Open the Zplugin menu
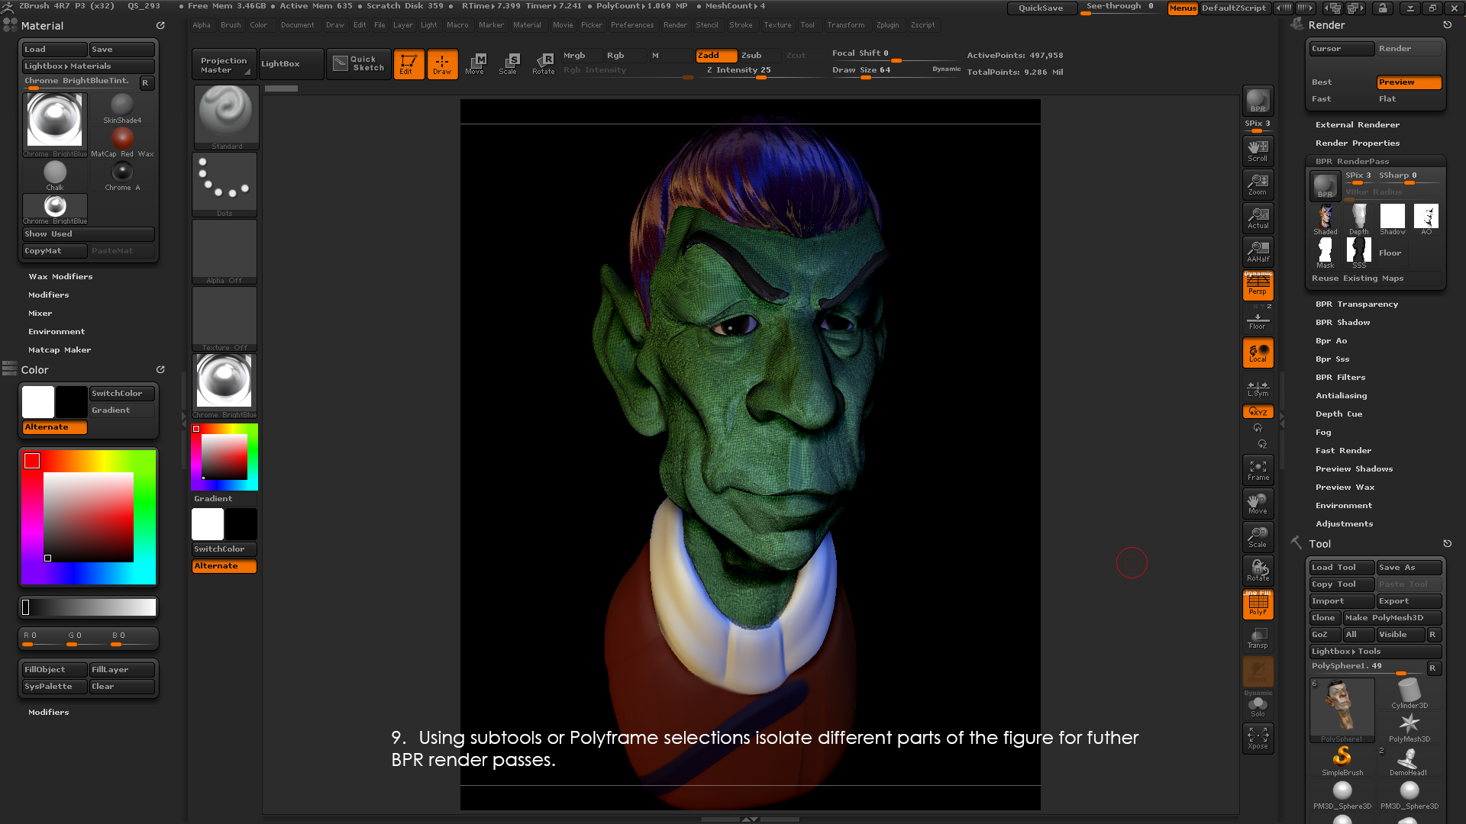Viewport: 1466px width, 824px height. (x=887, y=25)
